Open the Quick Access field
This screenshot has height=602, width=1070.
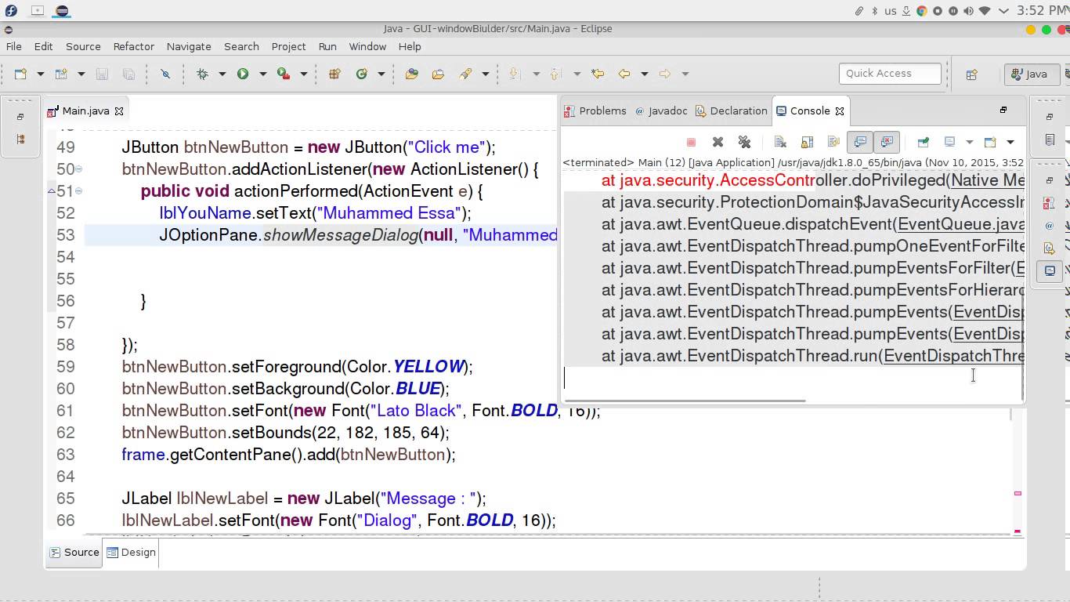[890, 73]
